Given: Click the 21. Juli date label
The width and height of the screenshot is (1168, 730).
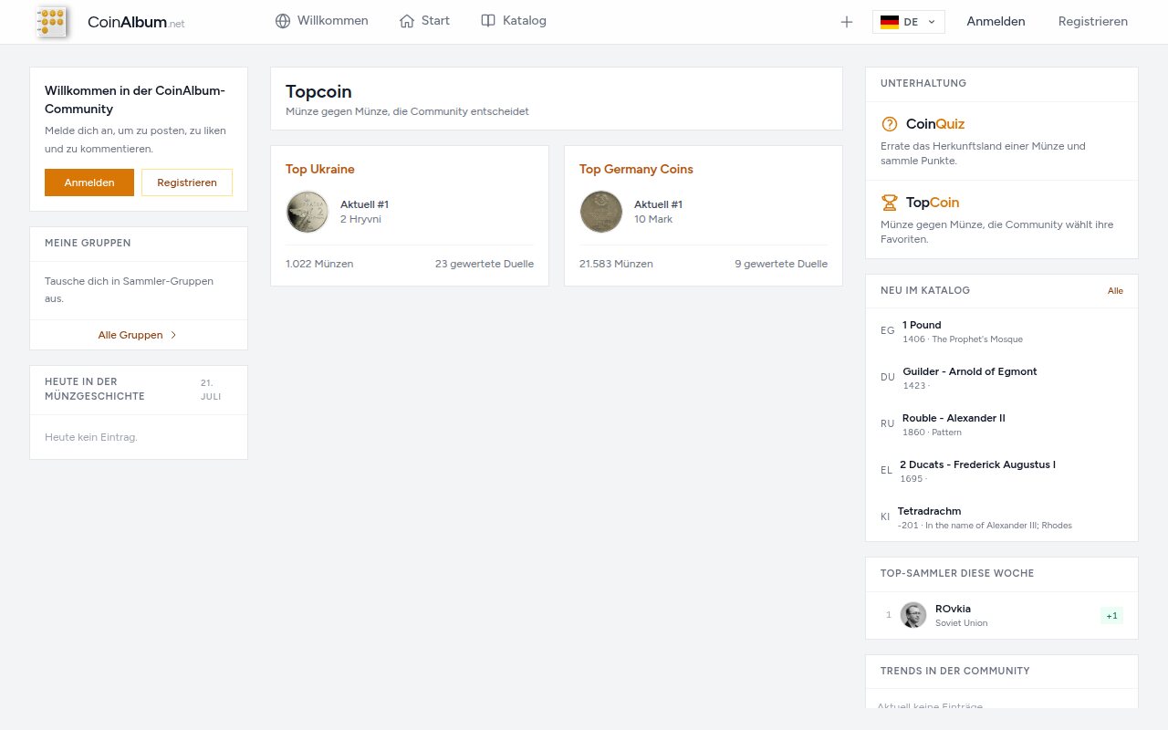Looking at the screenshot, I should point(211,390).
